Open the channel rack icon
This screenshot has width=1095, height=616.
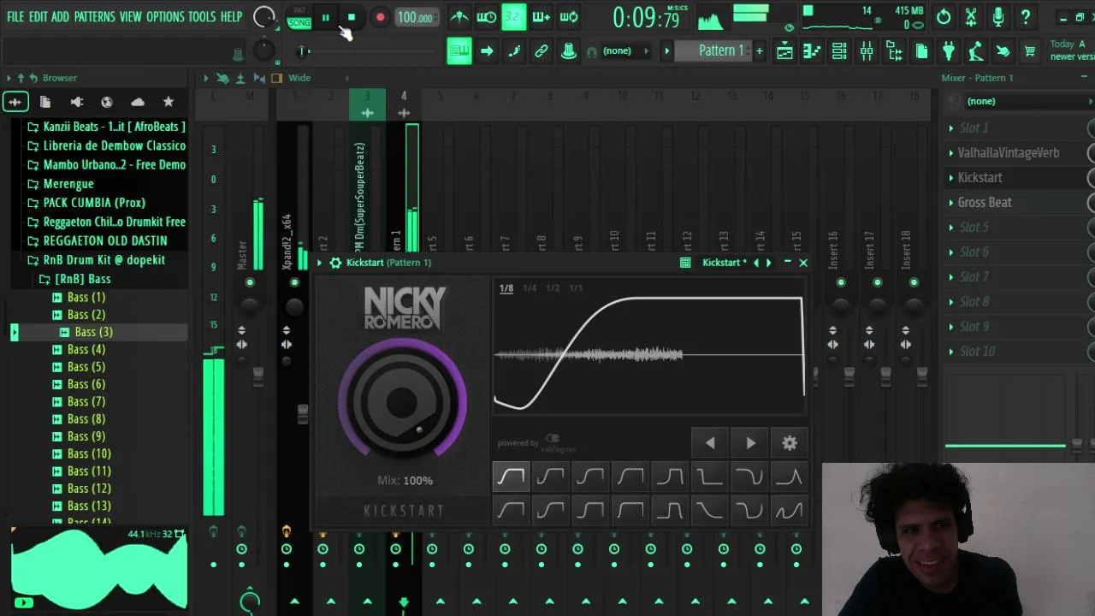[x=839, y=51]
